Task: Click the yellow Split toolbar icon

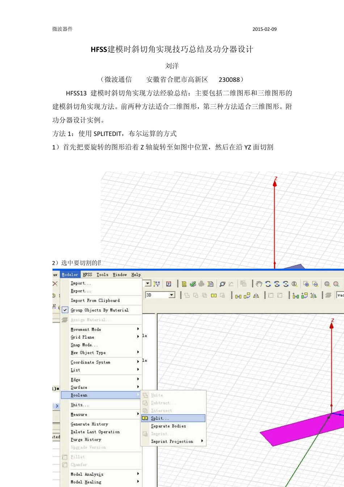Action: tap(214, 295)
